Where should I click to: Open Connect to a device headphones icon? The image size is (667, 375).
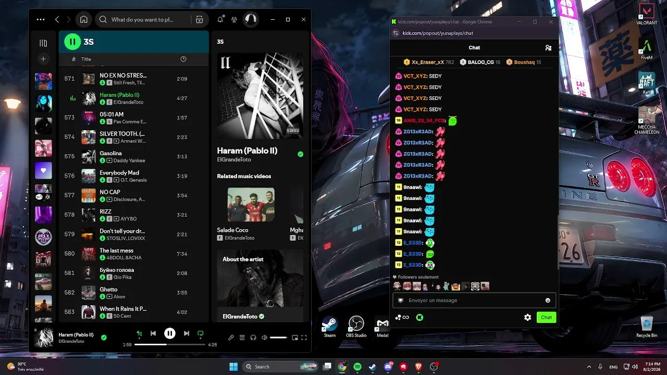253,337
